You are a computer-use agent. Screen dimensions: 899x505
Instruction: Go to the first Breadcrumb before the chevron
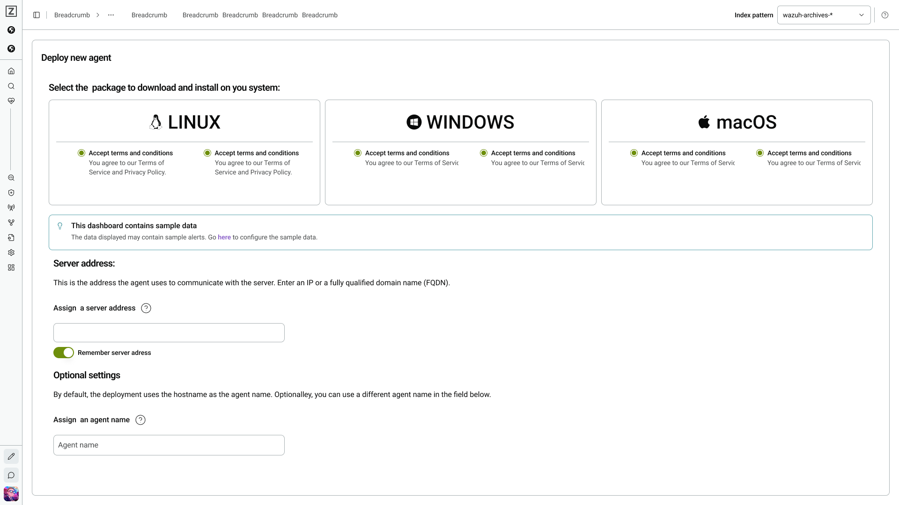coord(72,15)
